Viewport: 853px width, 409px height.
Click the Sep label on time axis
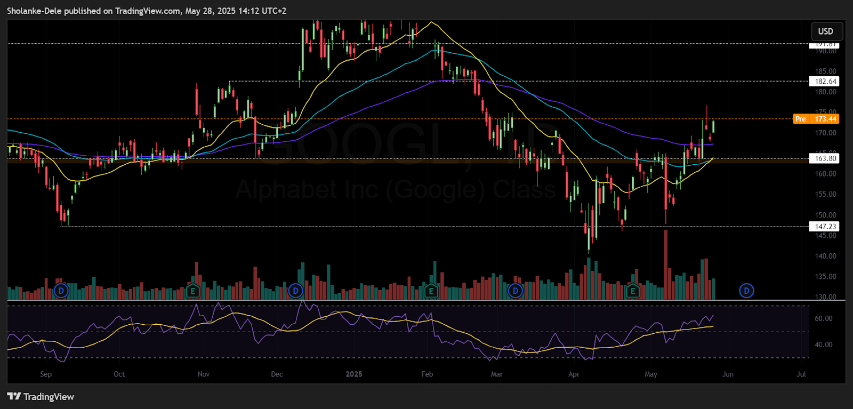pyautogui.click(x=46, y=374)
